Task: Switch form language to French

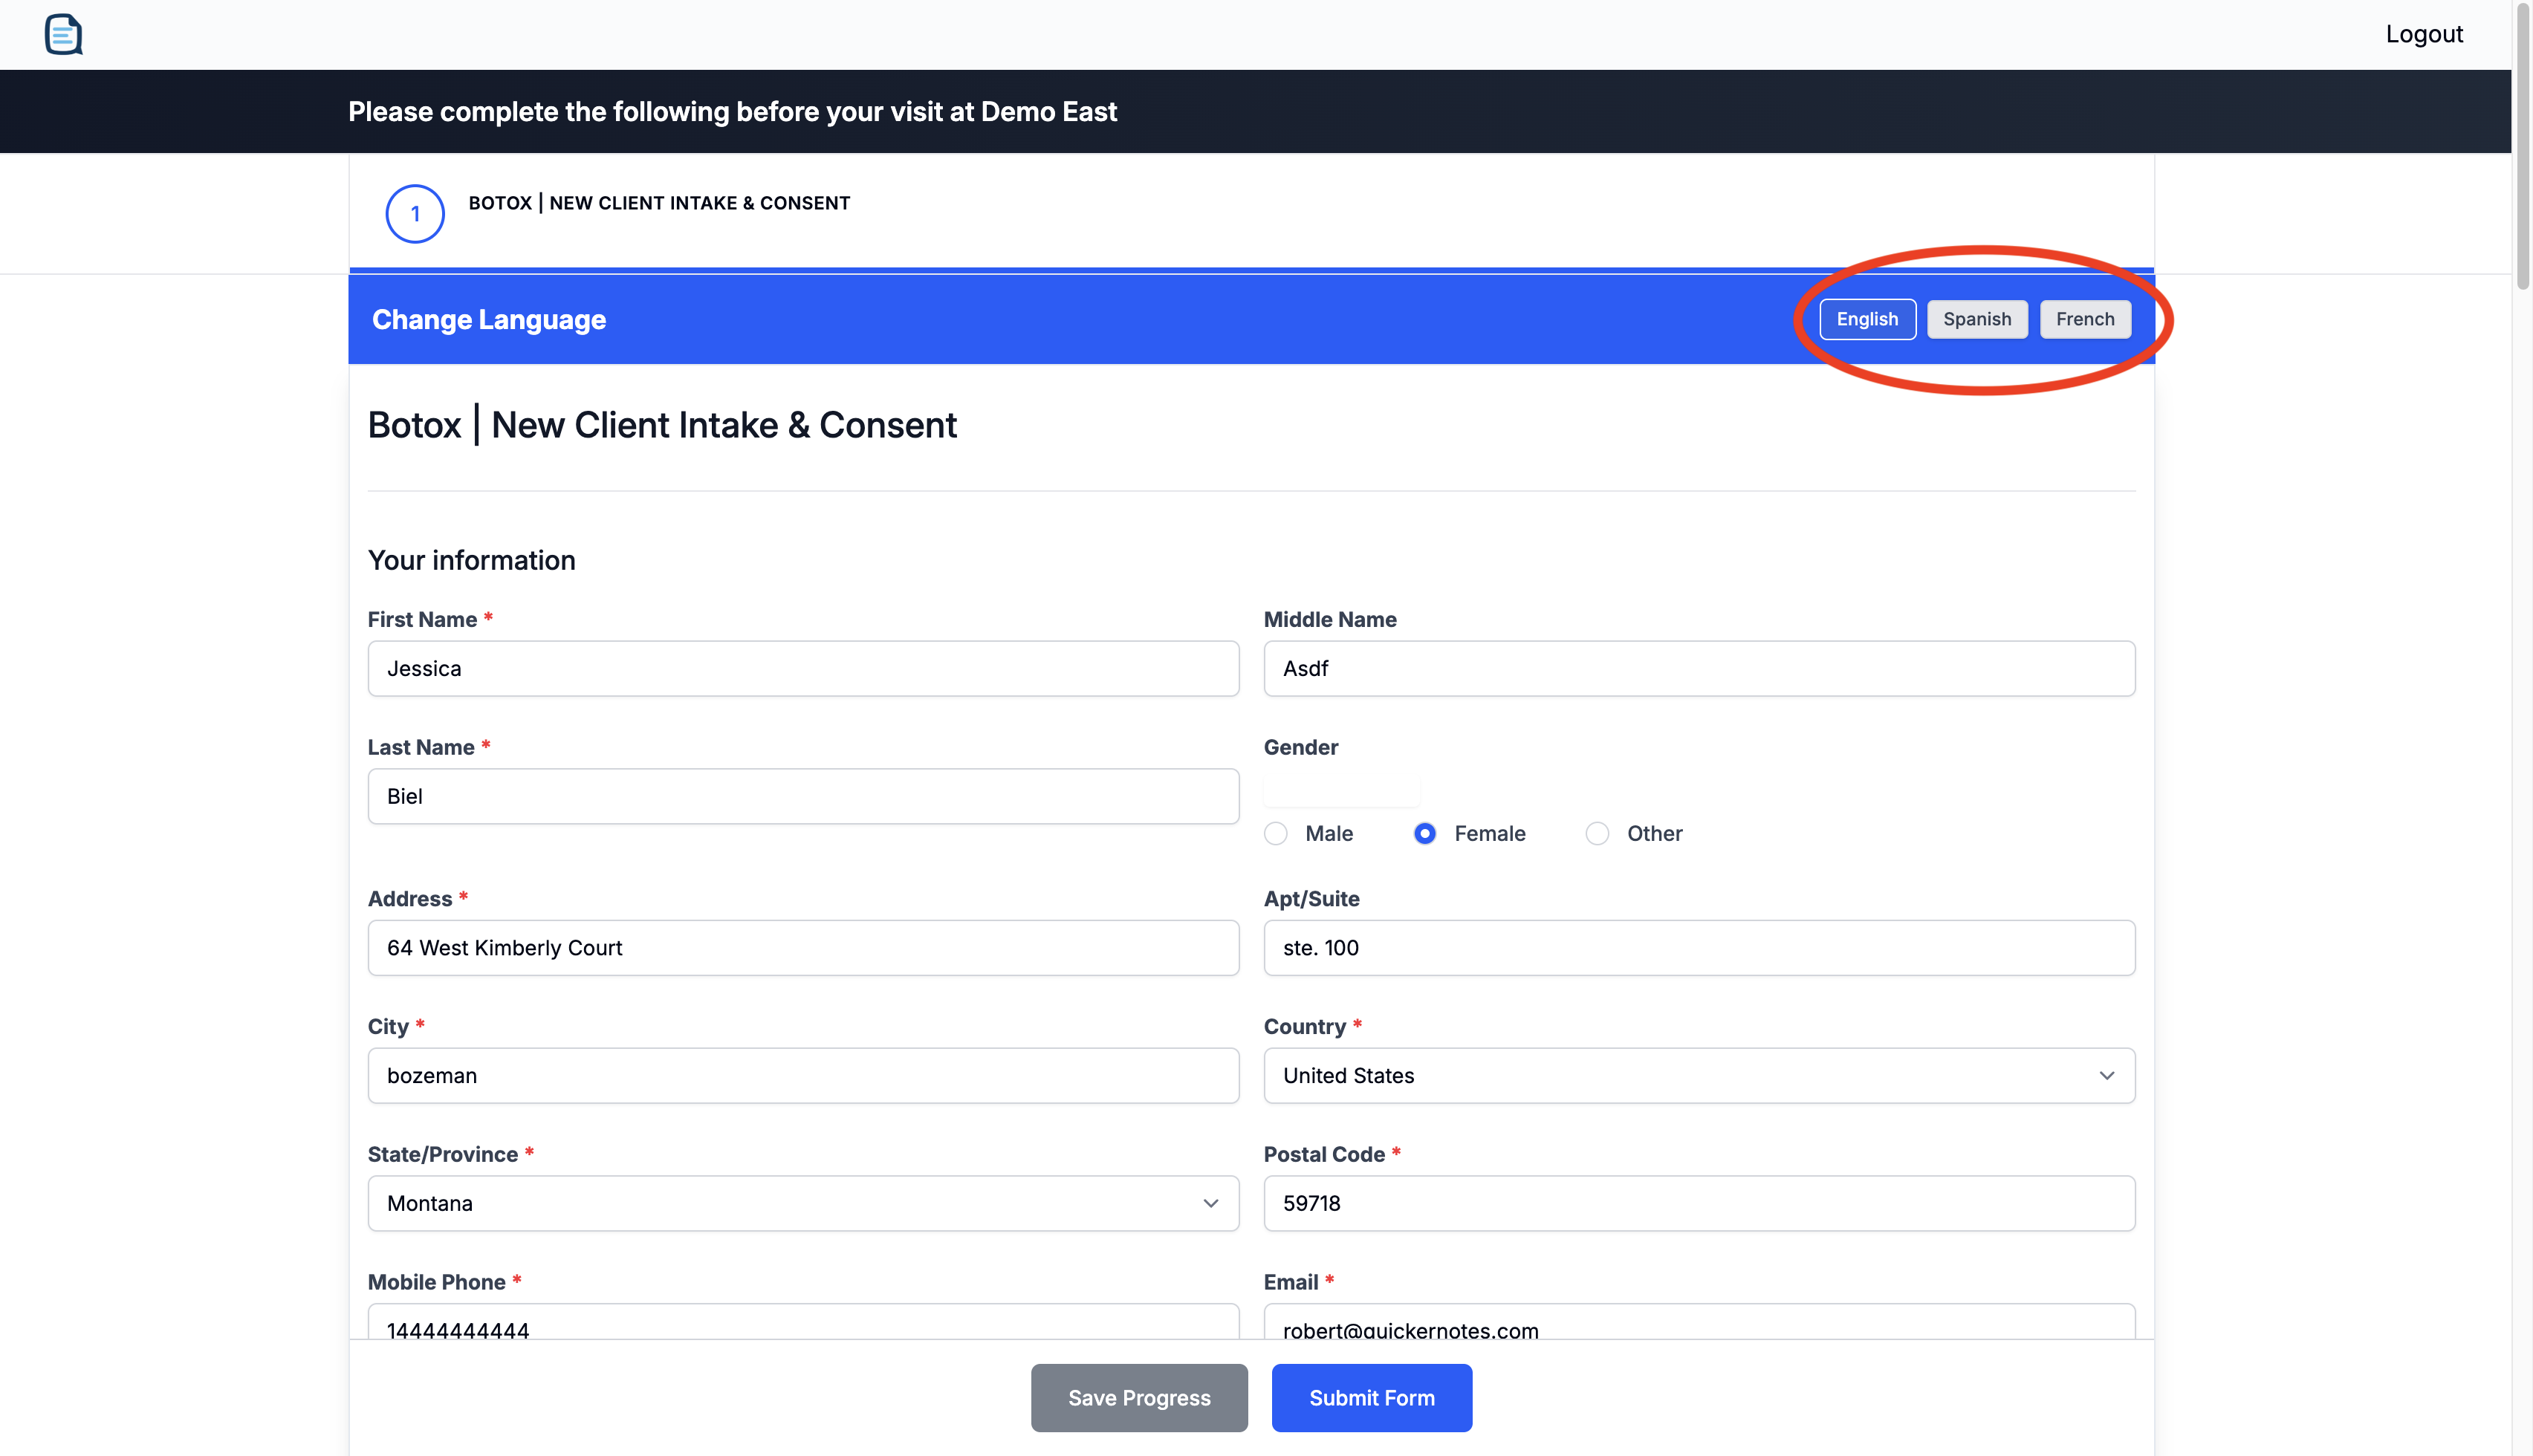Action: (x=2084, y=319)
